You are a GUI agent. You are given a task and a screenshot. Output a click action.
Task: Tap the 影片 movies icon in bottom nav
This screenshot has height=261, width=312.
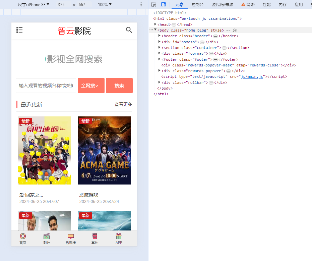47,236
